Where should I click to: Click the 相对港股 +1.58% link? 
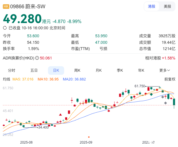pos(160,58)
